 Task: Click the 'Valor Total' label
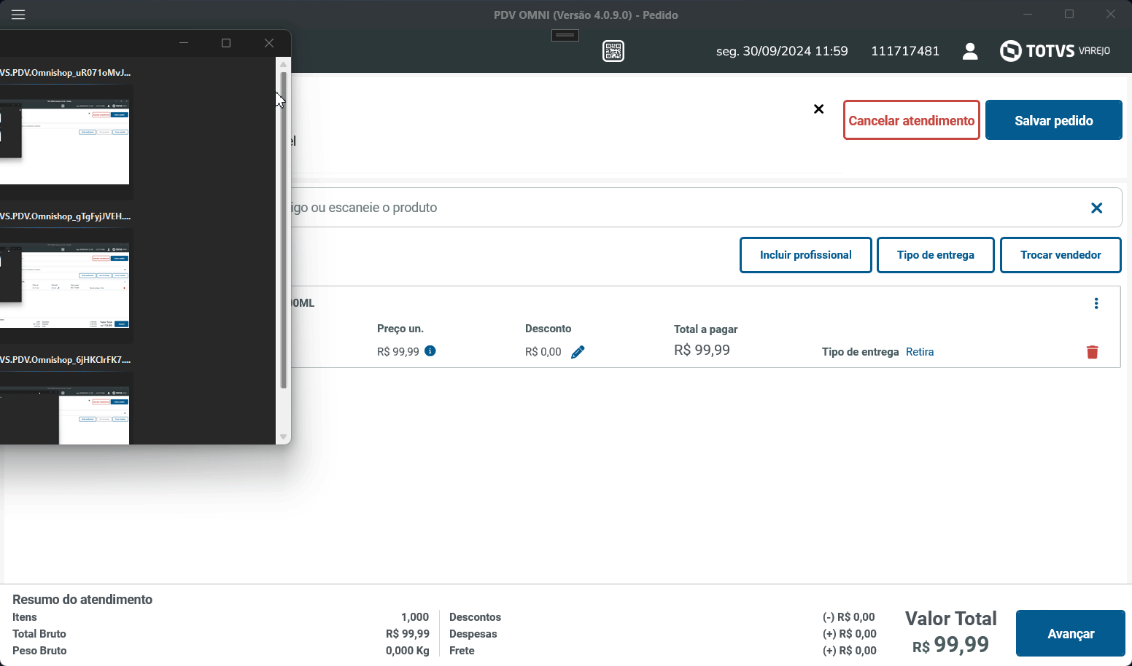tap(951, 619)
